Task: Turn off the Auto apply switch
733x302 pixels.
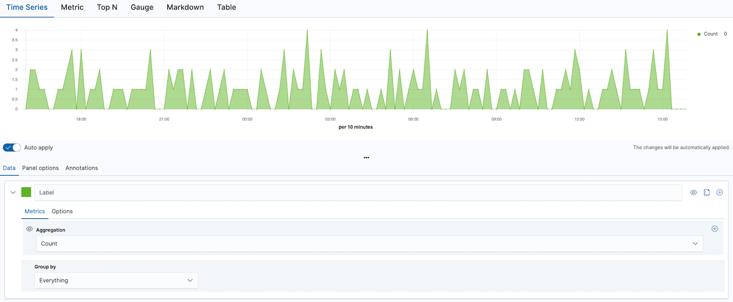Action: pyautogui.click(x=12, y=147)
